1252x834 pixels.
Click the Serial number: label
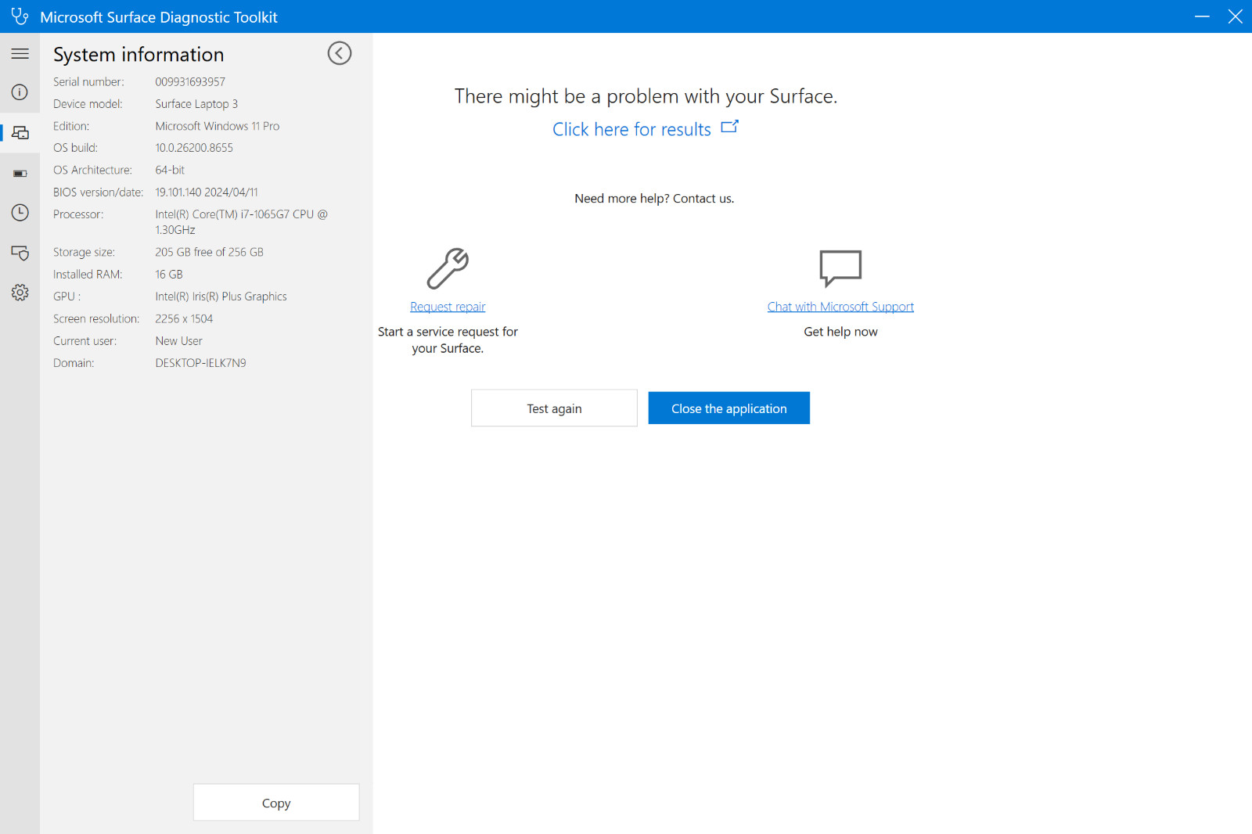tap(88, 82)
